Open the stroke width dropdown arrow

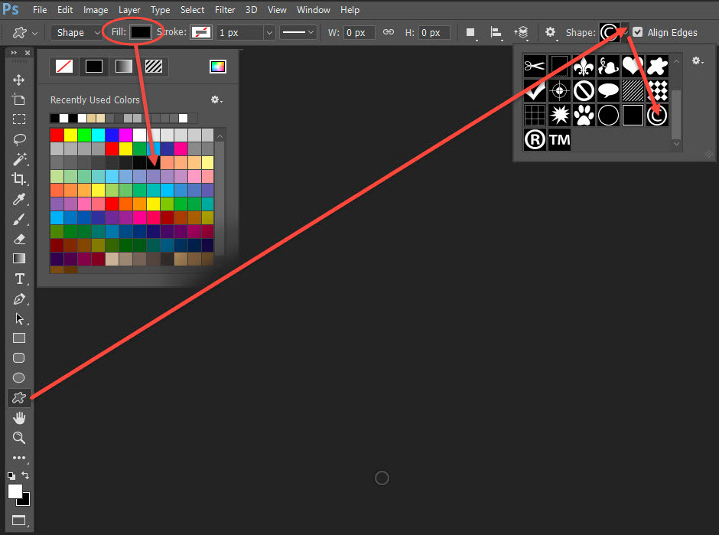pos(269,33)
